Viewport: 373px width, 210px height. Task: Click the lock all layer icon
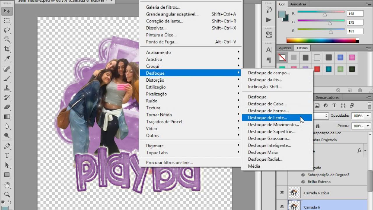tap(318, 126)
